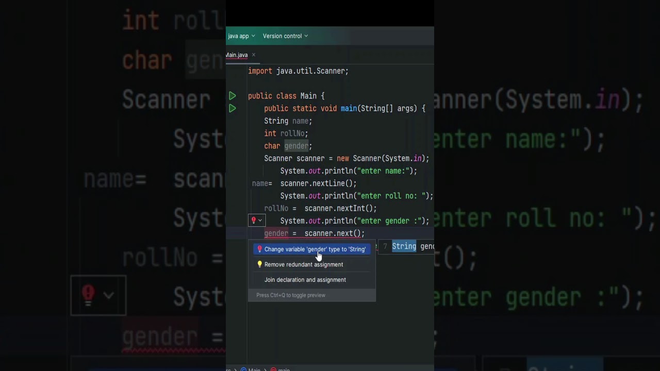
Task: Click the 'int rollNo;' declaration
Action: coord(286,133)
